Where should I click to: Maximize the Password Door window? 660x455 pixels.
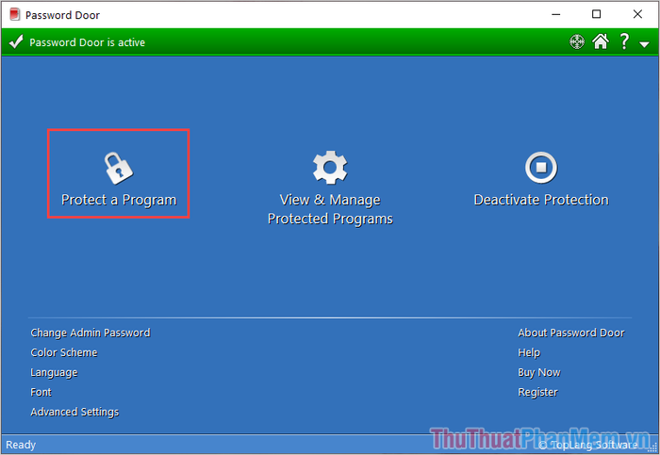pyautogui.click(x=597, y=14)
